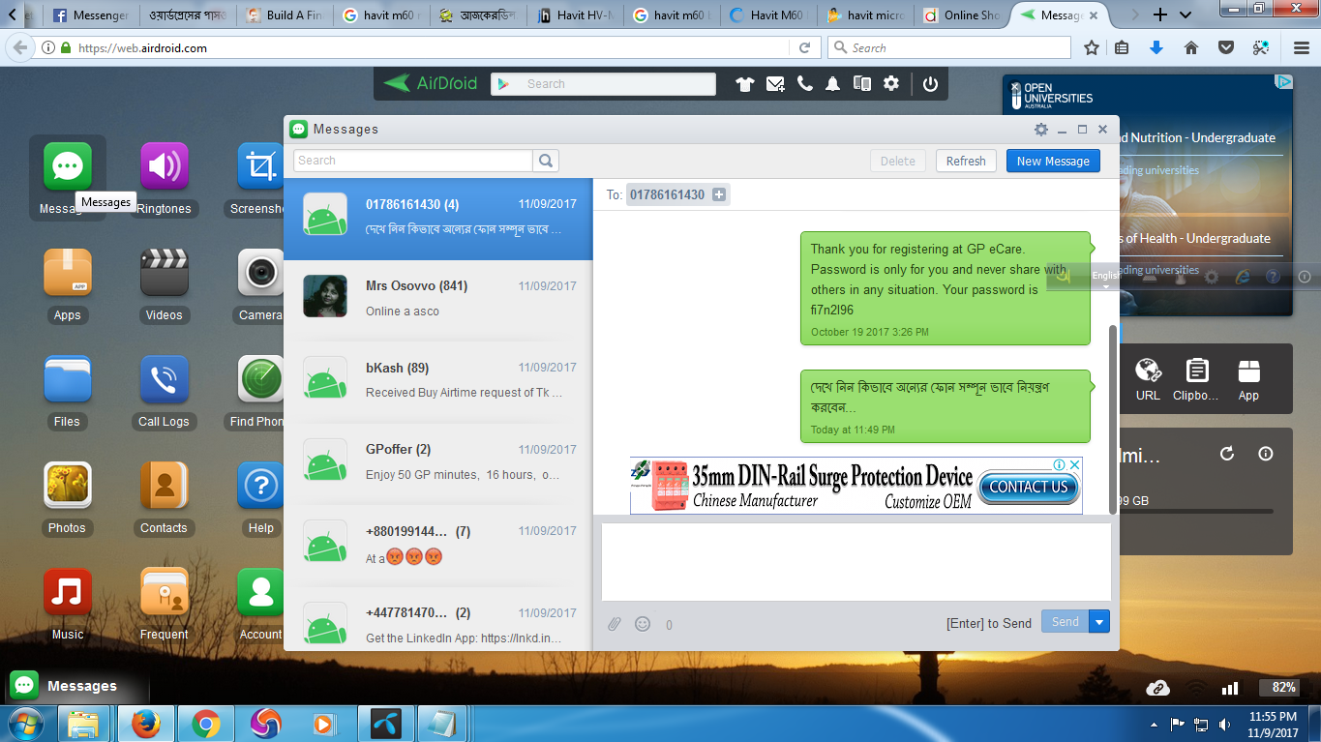Open the Music app icon

coord(67,592)
